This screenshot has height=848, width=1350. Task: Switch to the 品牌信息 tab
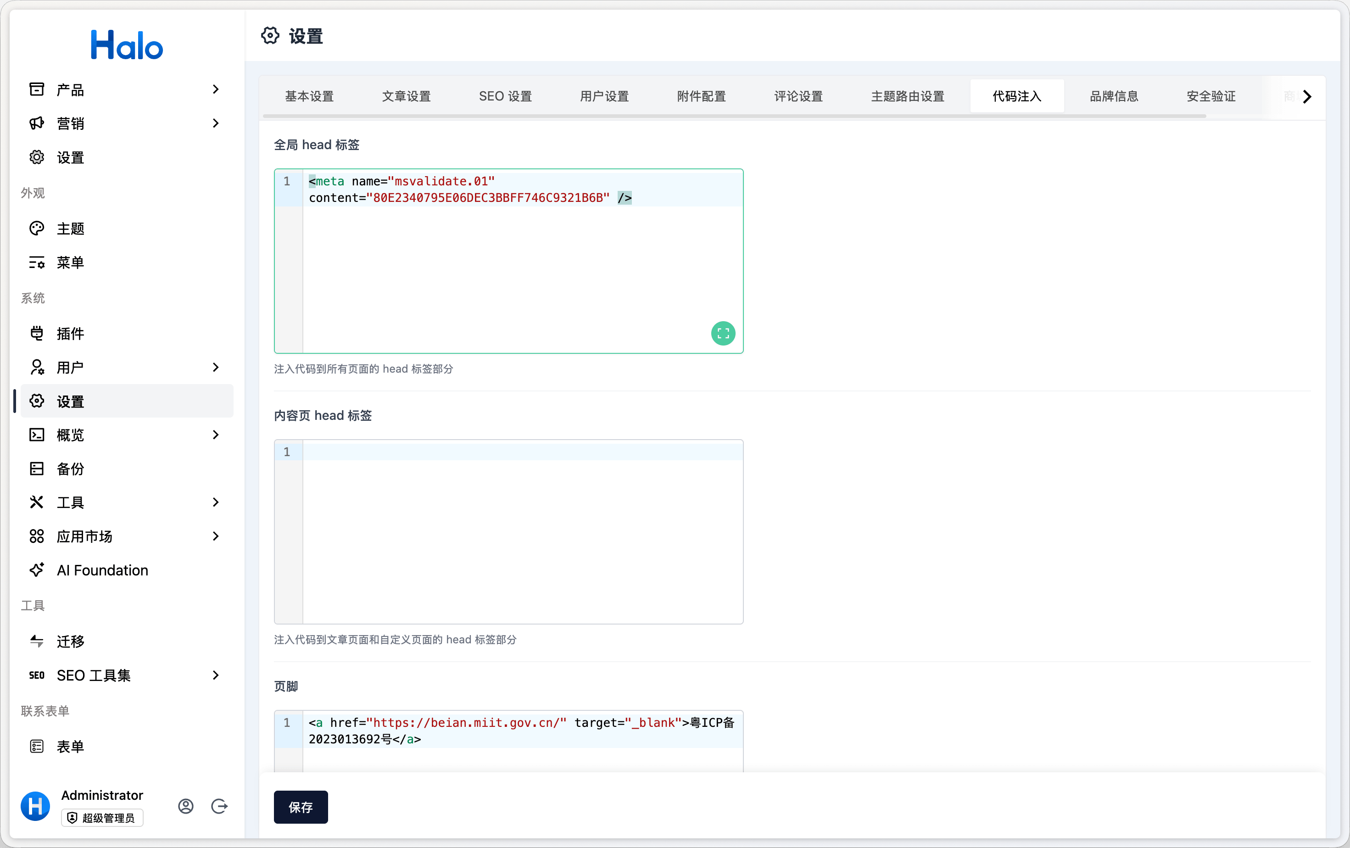(1114, 96)
